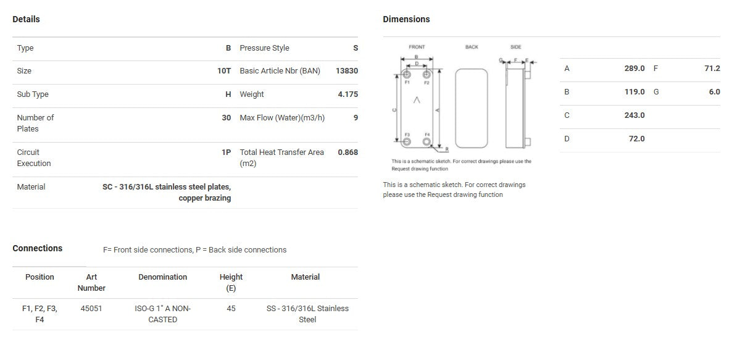Viewport: 732px width, 363px height.
Task: Click the Height (E) column header
Action: pos(231,282)
